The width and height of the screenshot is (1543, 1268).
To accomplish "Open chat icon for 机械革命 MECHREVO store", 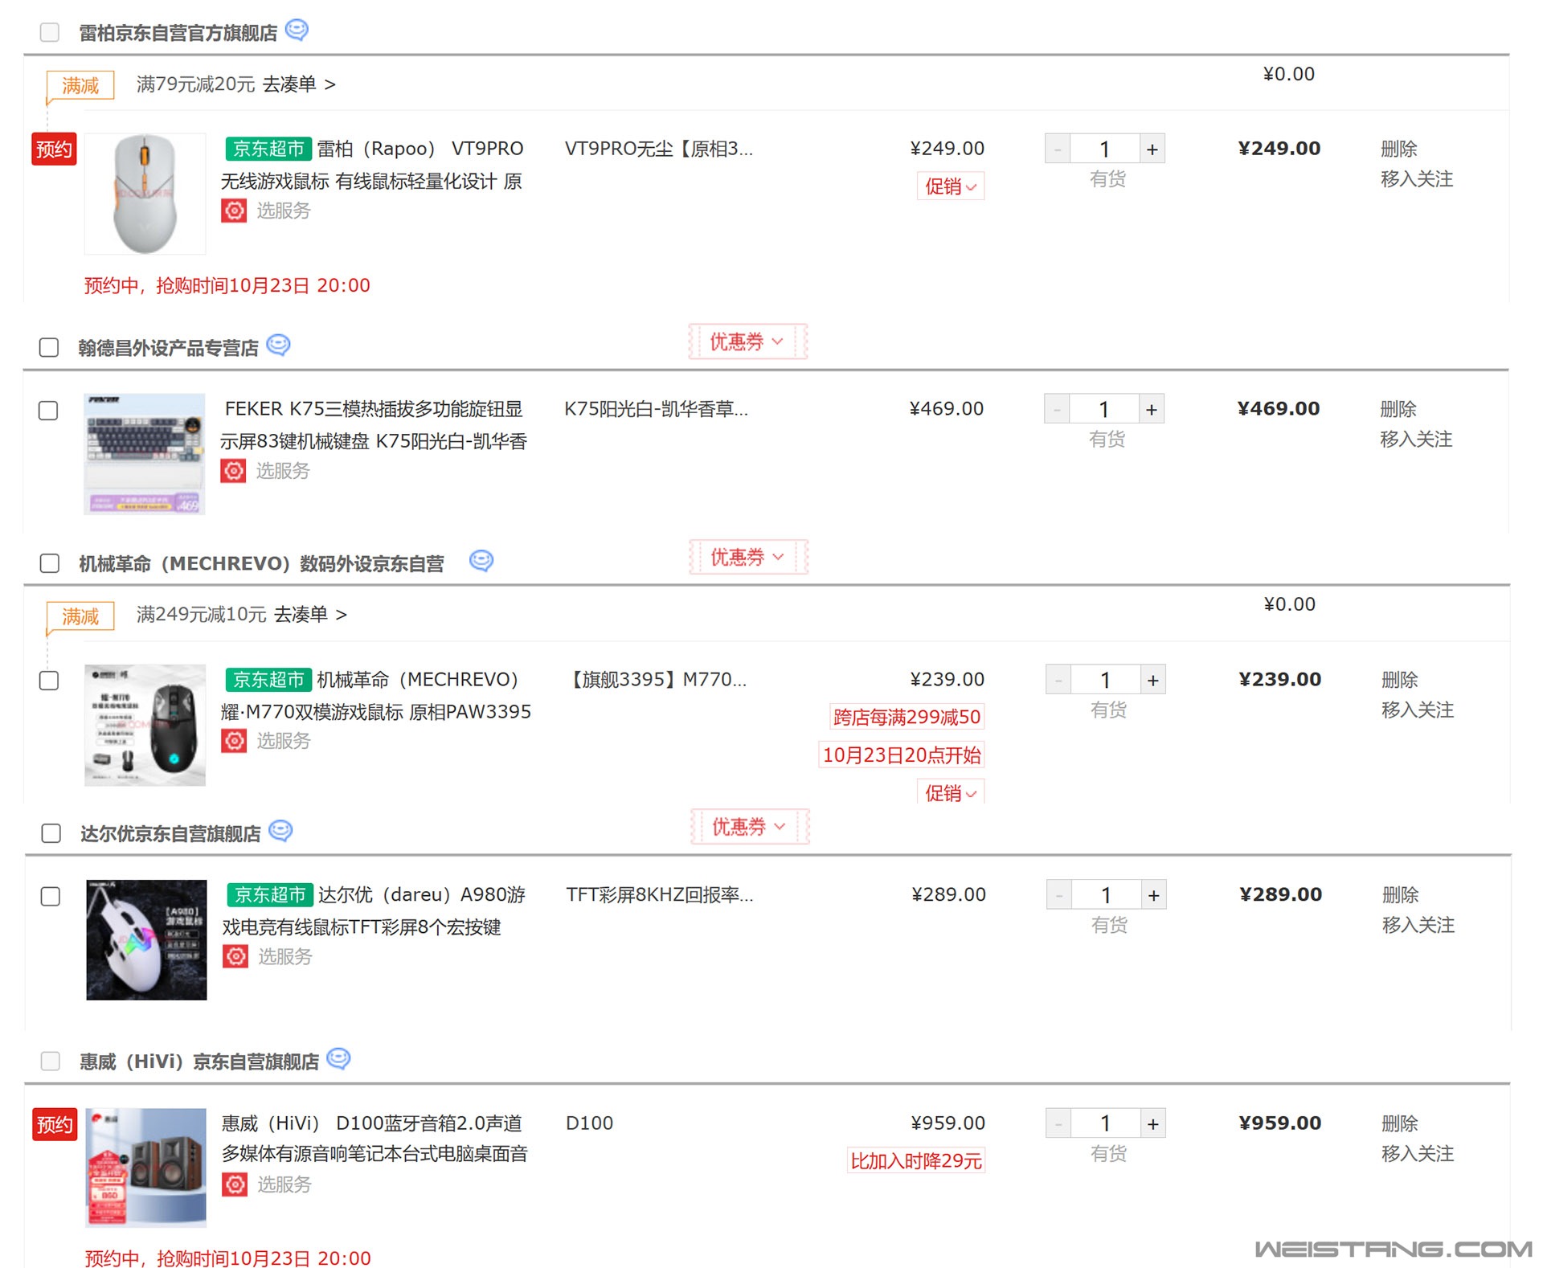I will click(x=481, y=561).
